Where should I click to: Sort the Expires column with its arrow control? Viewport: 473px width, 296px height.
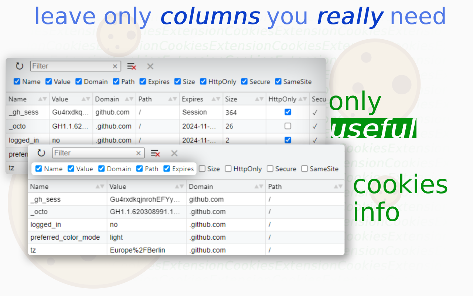(x=216, y=99)
